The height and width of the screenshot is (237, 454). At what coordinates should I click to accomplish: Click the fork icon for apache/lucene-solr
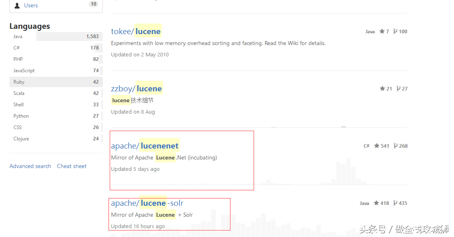395,203
